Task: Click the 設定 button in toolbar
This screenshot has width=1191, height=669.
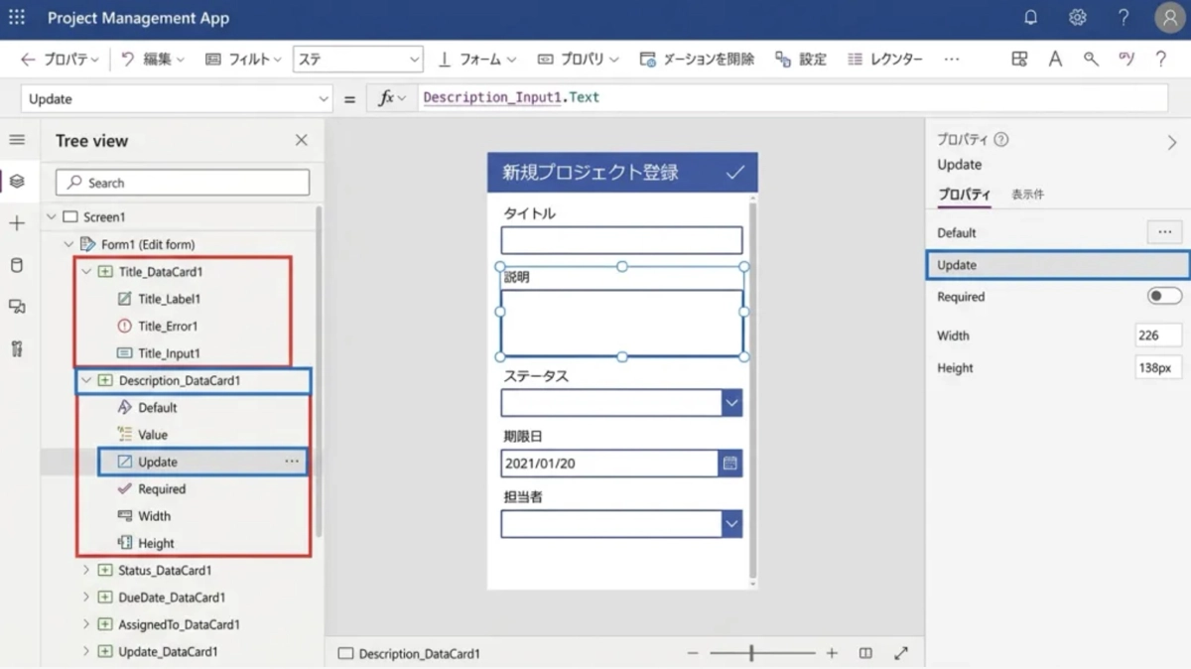Action: coord(801,60)
